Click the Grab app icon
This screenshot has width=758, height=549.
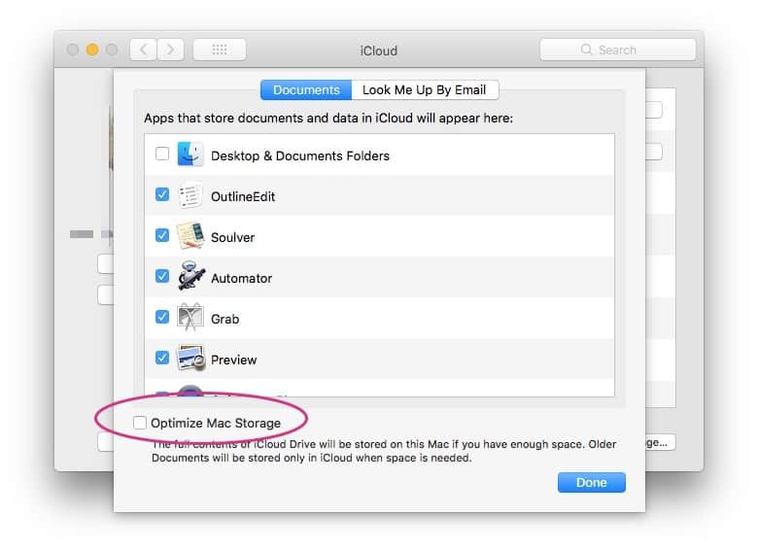coord(190,318)
